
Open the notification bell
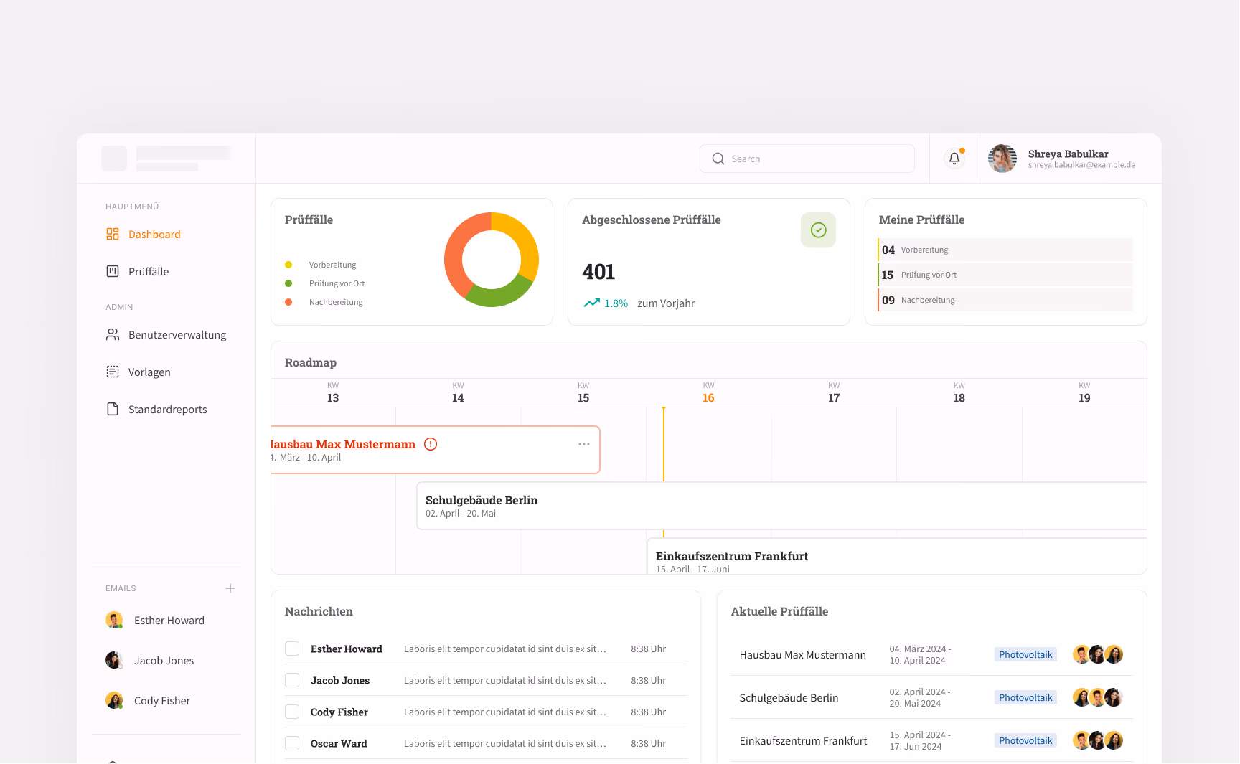coord(954,159)
